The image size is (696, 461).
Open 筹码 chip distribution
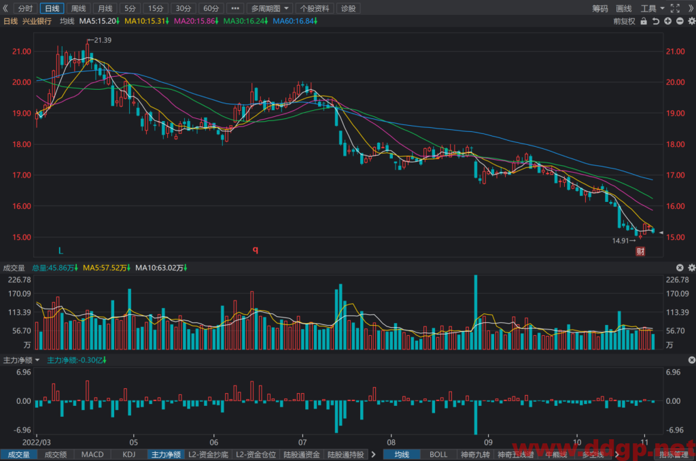point(599,8)
